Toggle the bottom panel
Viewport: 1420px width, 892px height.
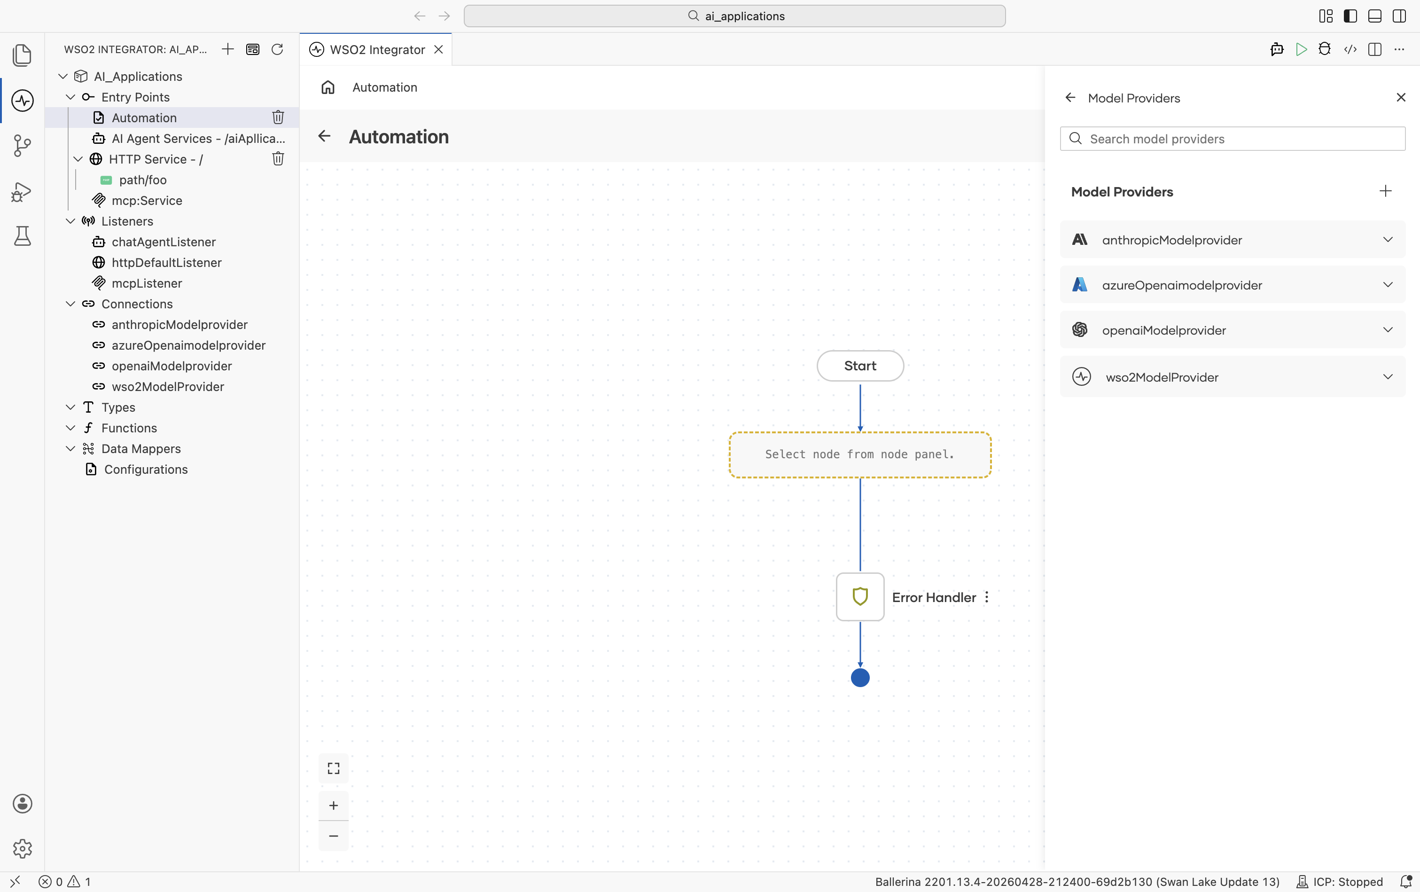click(1374, 16)
